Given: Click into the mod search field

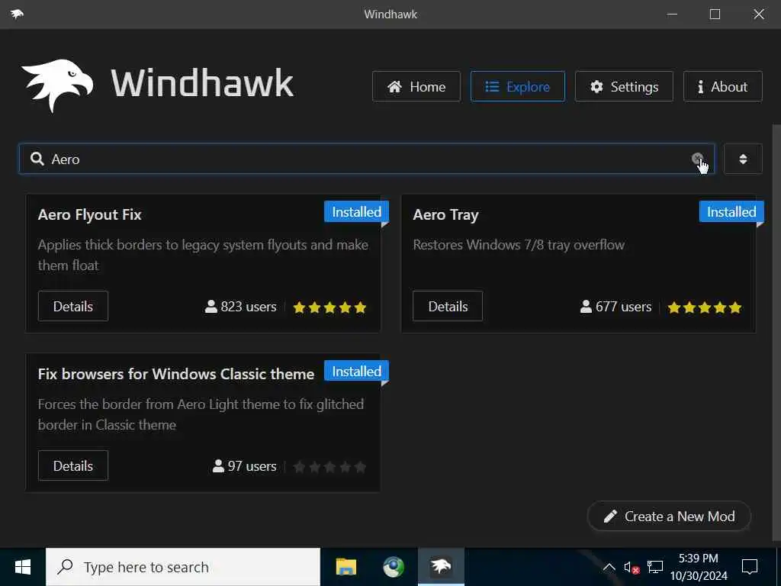Looking at the screenshot, I should [x=367, y=159].
